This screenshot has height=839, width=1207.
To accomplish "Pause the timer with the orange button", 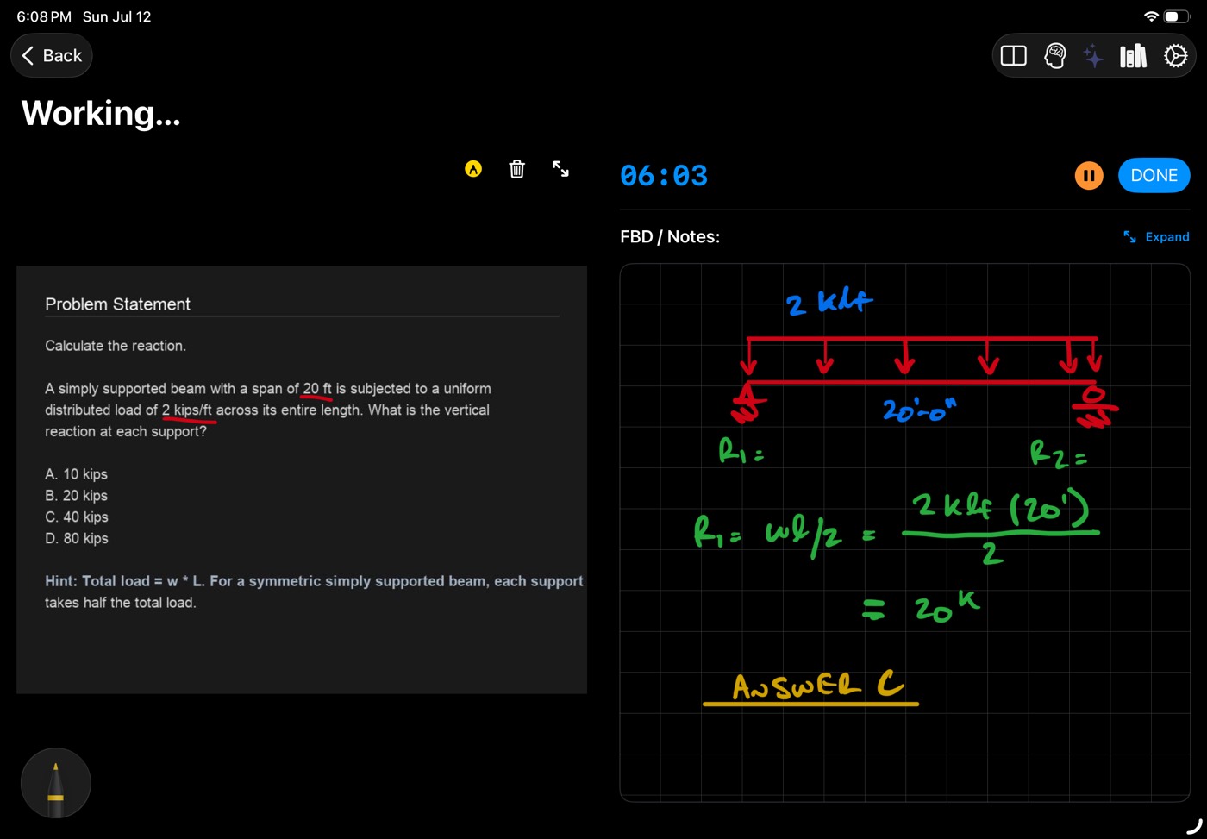I will click(1089, 176).
